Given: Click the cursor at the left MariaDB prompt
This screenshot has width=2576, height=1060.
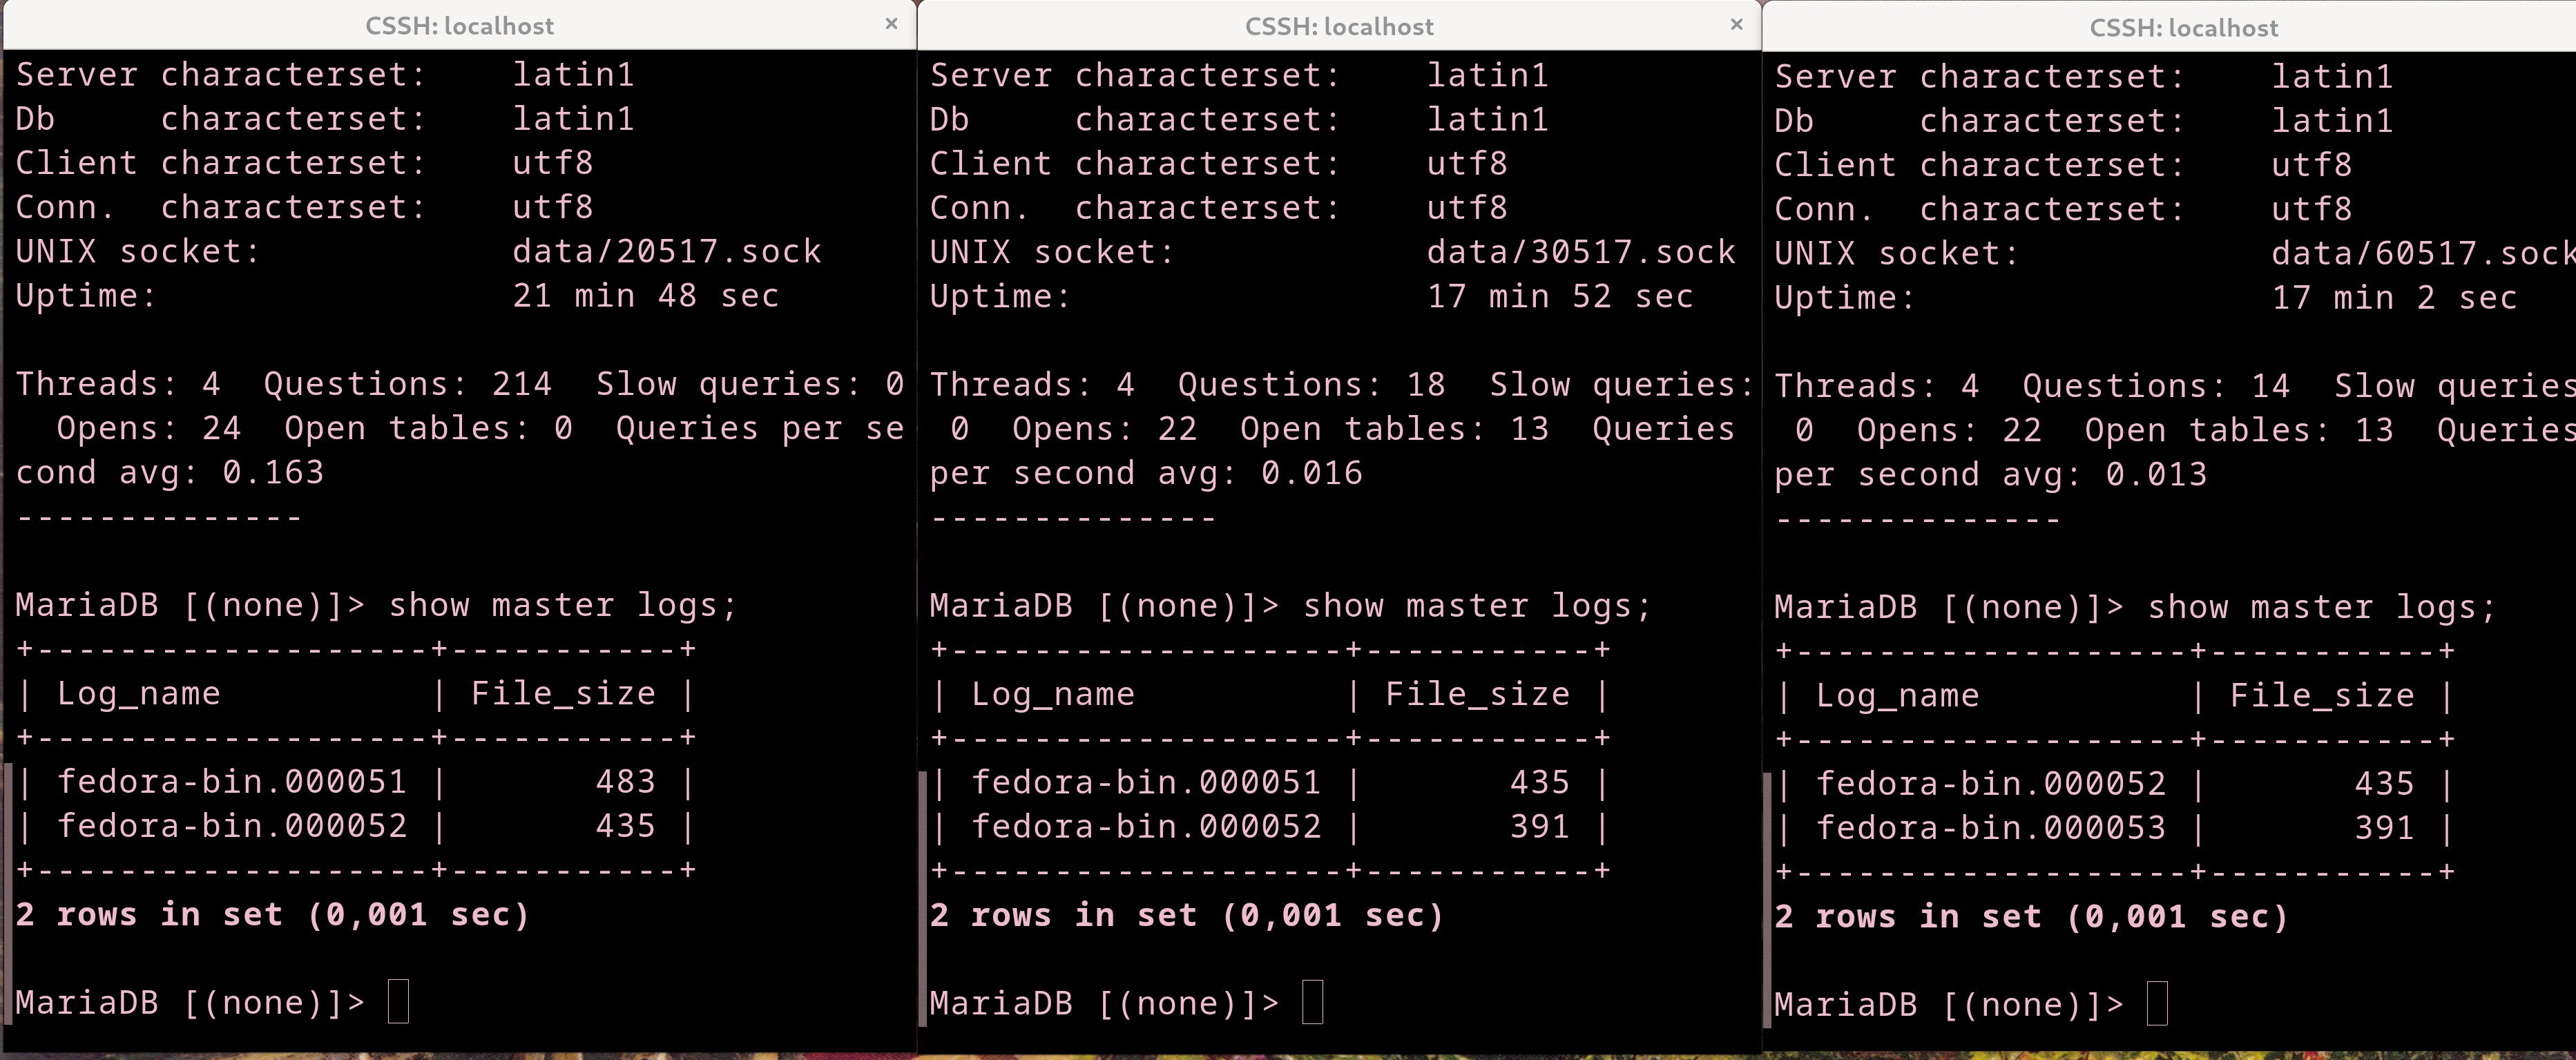Looking at the screenshot, I should 398,1002.
